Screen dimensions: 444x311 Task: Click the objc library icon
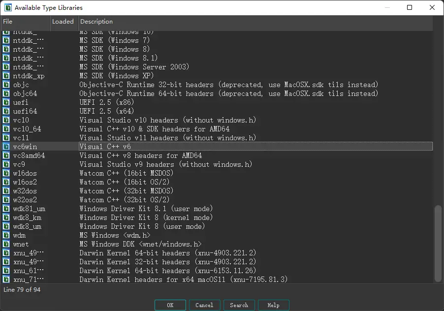(6, 84)
